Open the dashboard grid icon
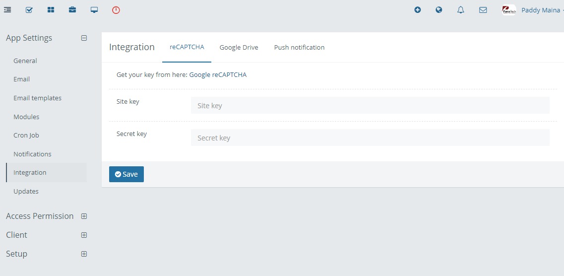564x276 pixels. 51,10
